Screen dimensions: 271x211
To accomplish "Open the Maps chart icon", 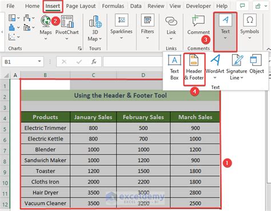I will coord(46,21).
